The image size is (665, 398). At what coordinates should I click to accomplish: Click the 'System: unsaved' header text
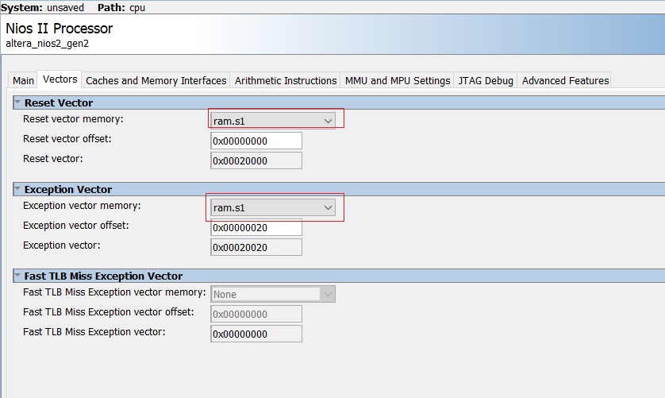coord(42,7)
